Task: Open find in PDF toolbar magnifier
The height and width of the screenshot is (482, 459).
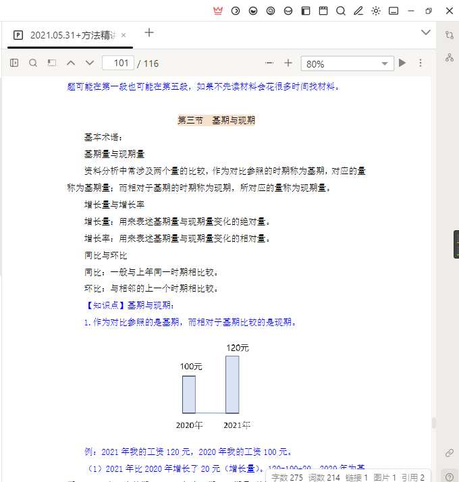Action: (33, 63)
